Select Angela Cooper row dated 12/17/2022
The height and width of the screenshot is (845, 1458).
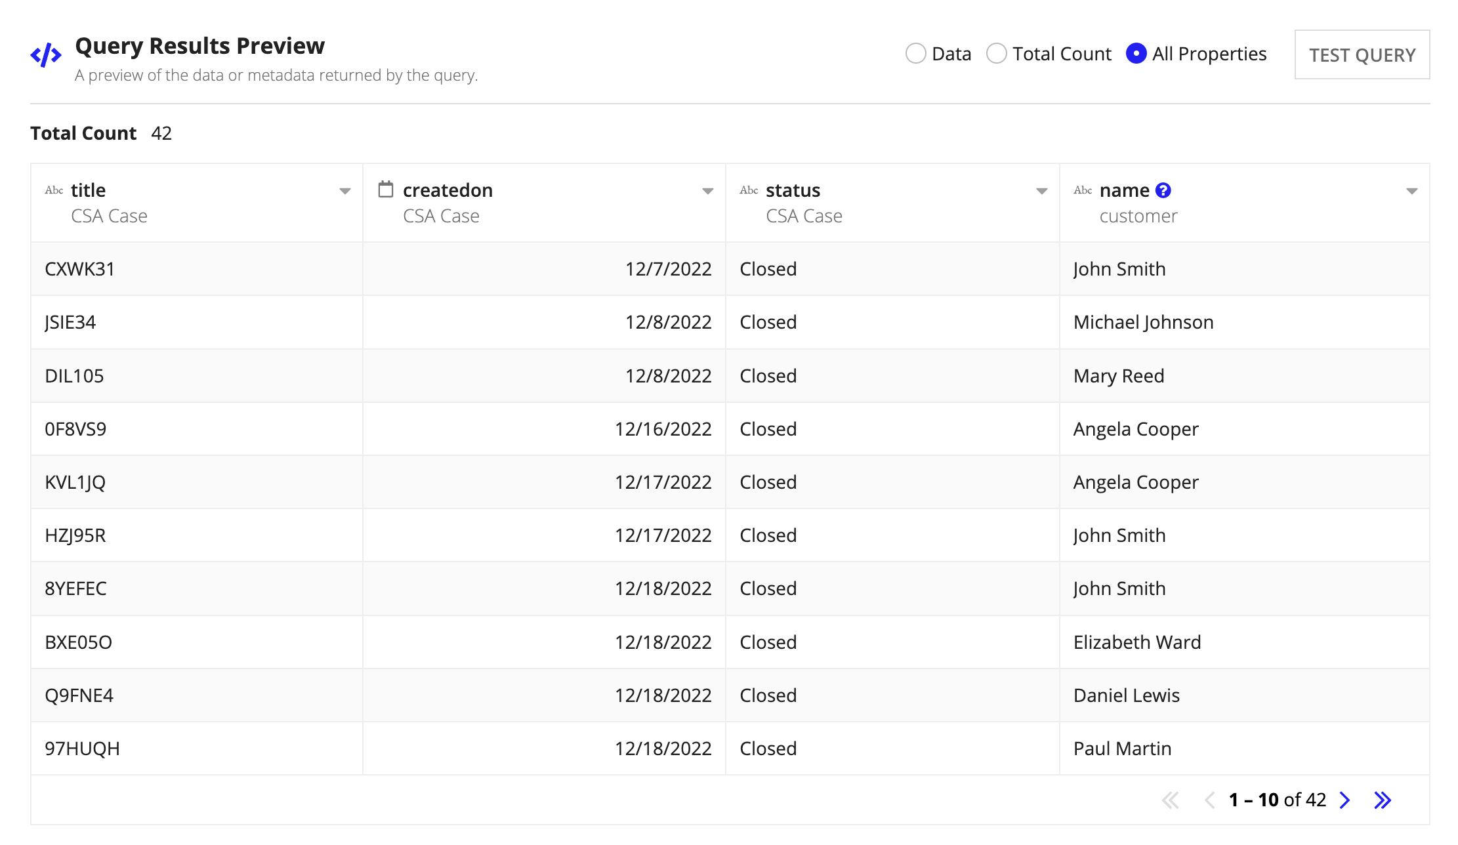(730, 482)
